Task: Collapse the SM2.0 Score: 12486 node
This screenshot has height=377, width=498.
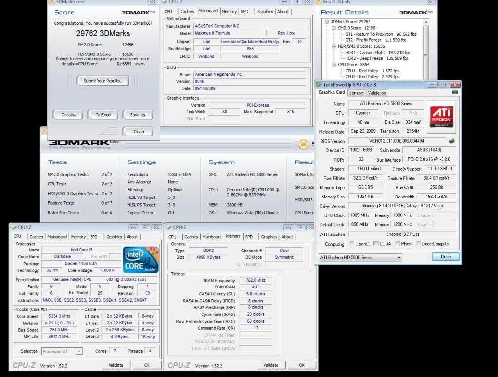Action: coord(334,28)
